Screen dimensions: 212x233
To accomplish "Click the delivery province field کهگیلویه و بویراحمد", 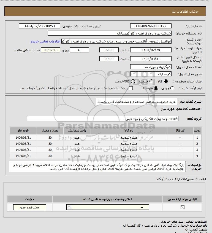I will point(151,67).
